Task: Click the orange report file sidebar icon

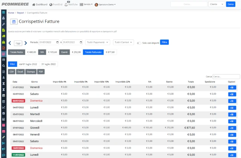Action: click(3, 48)
